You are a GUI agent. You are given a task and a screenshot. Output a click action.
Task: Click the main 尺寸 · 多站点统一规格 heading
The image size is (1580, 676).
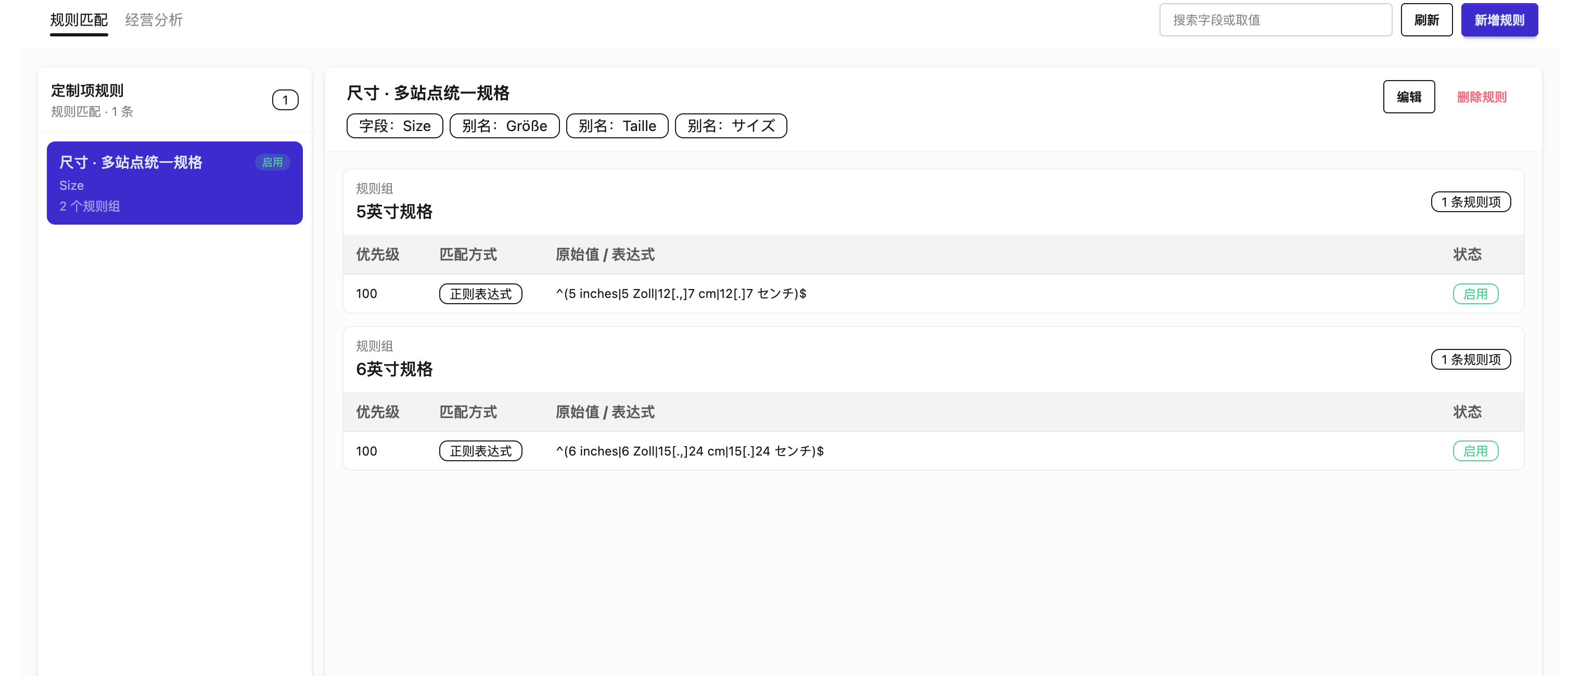[427, 93]
